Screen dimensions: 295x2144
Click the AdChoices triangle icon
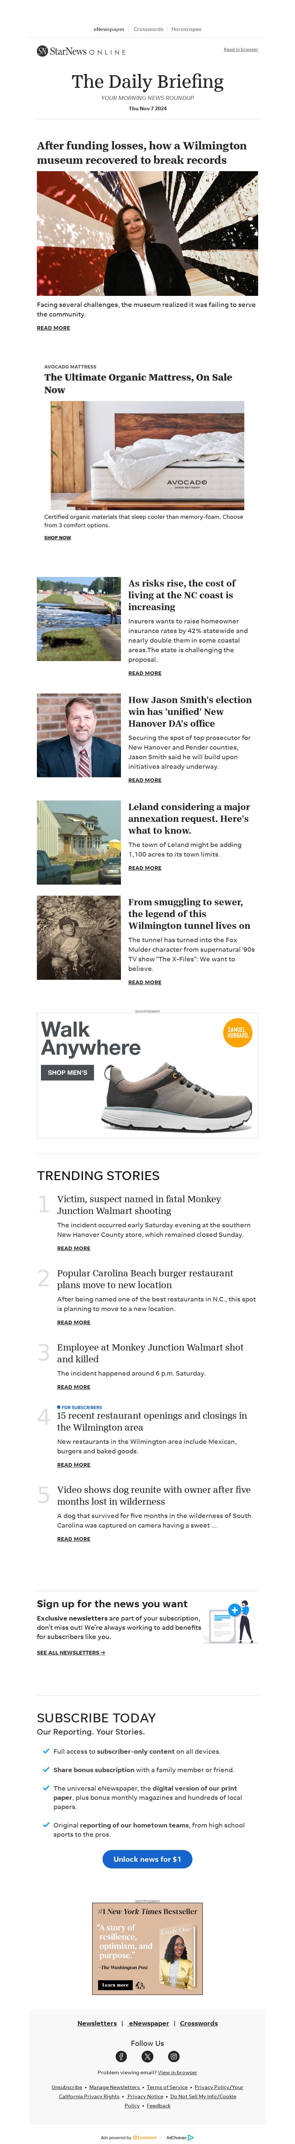tap(190, 2137)
